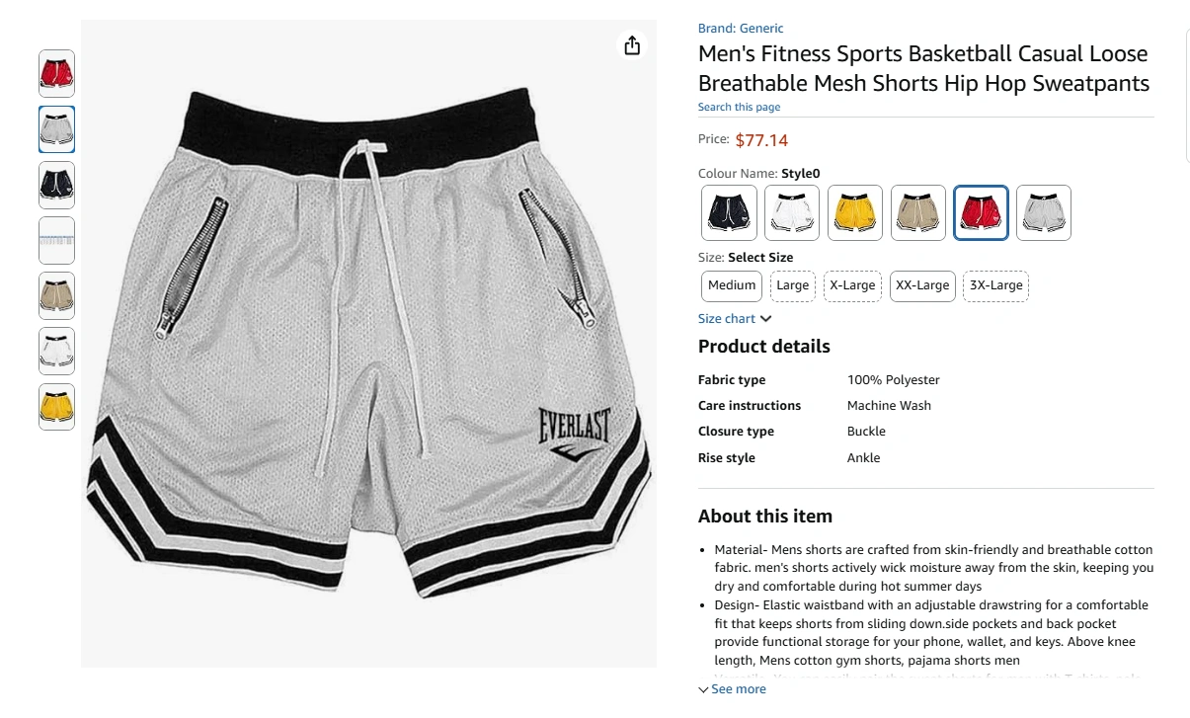Choose the black colour swatch

coord(730,212)
